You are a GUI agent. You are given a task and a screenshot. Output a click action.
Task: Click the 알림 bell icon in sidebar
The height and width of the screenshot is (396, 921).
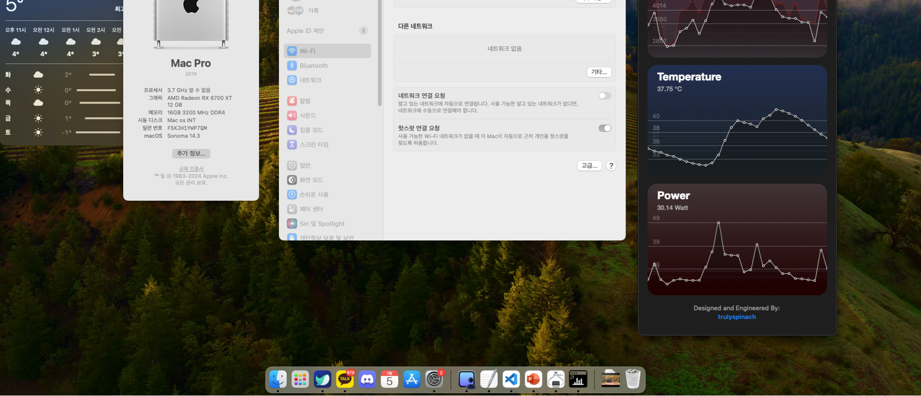pyautogui.click(x=292, y=101)
